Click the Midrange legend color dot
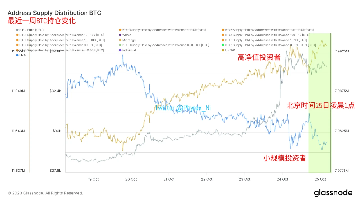Image resolution: width=360 pixels, height=202 pixels. [120, 40]
